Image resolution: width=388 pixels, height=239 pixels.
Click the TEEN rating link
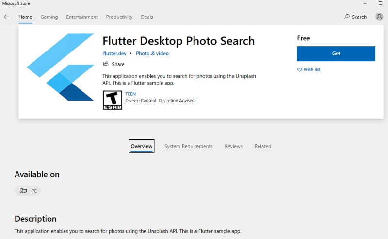click(130, 94)
